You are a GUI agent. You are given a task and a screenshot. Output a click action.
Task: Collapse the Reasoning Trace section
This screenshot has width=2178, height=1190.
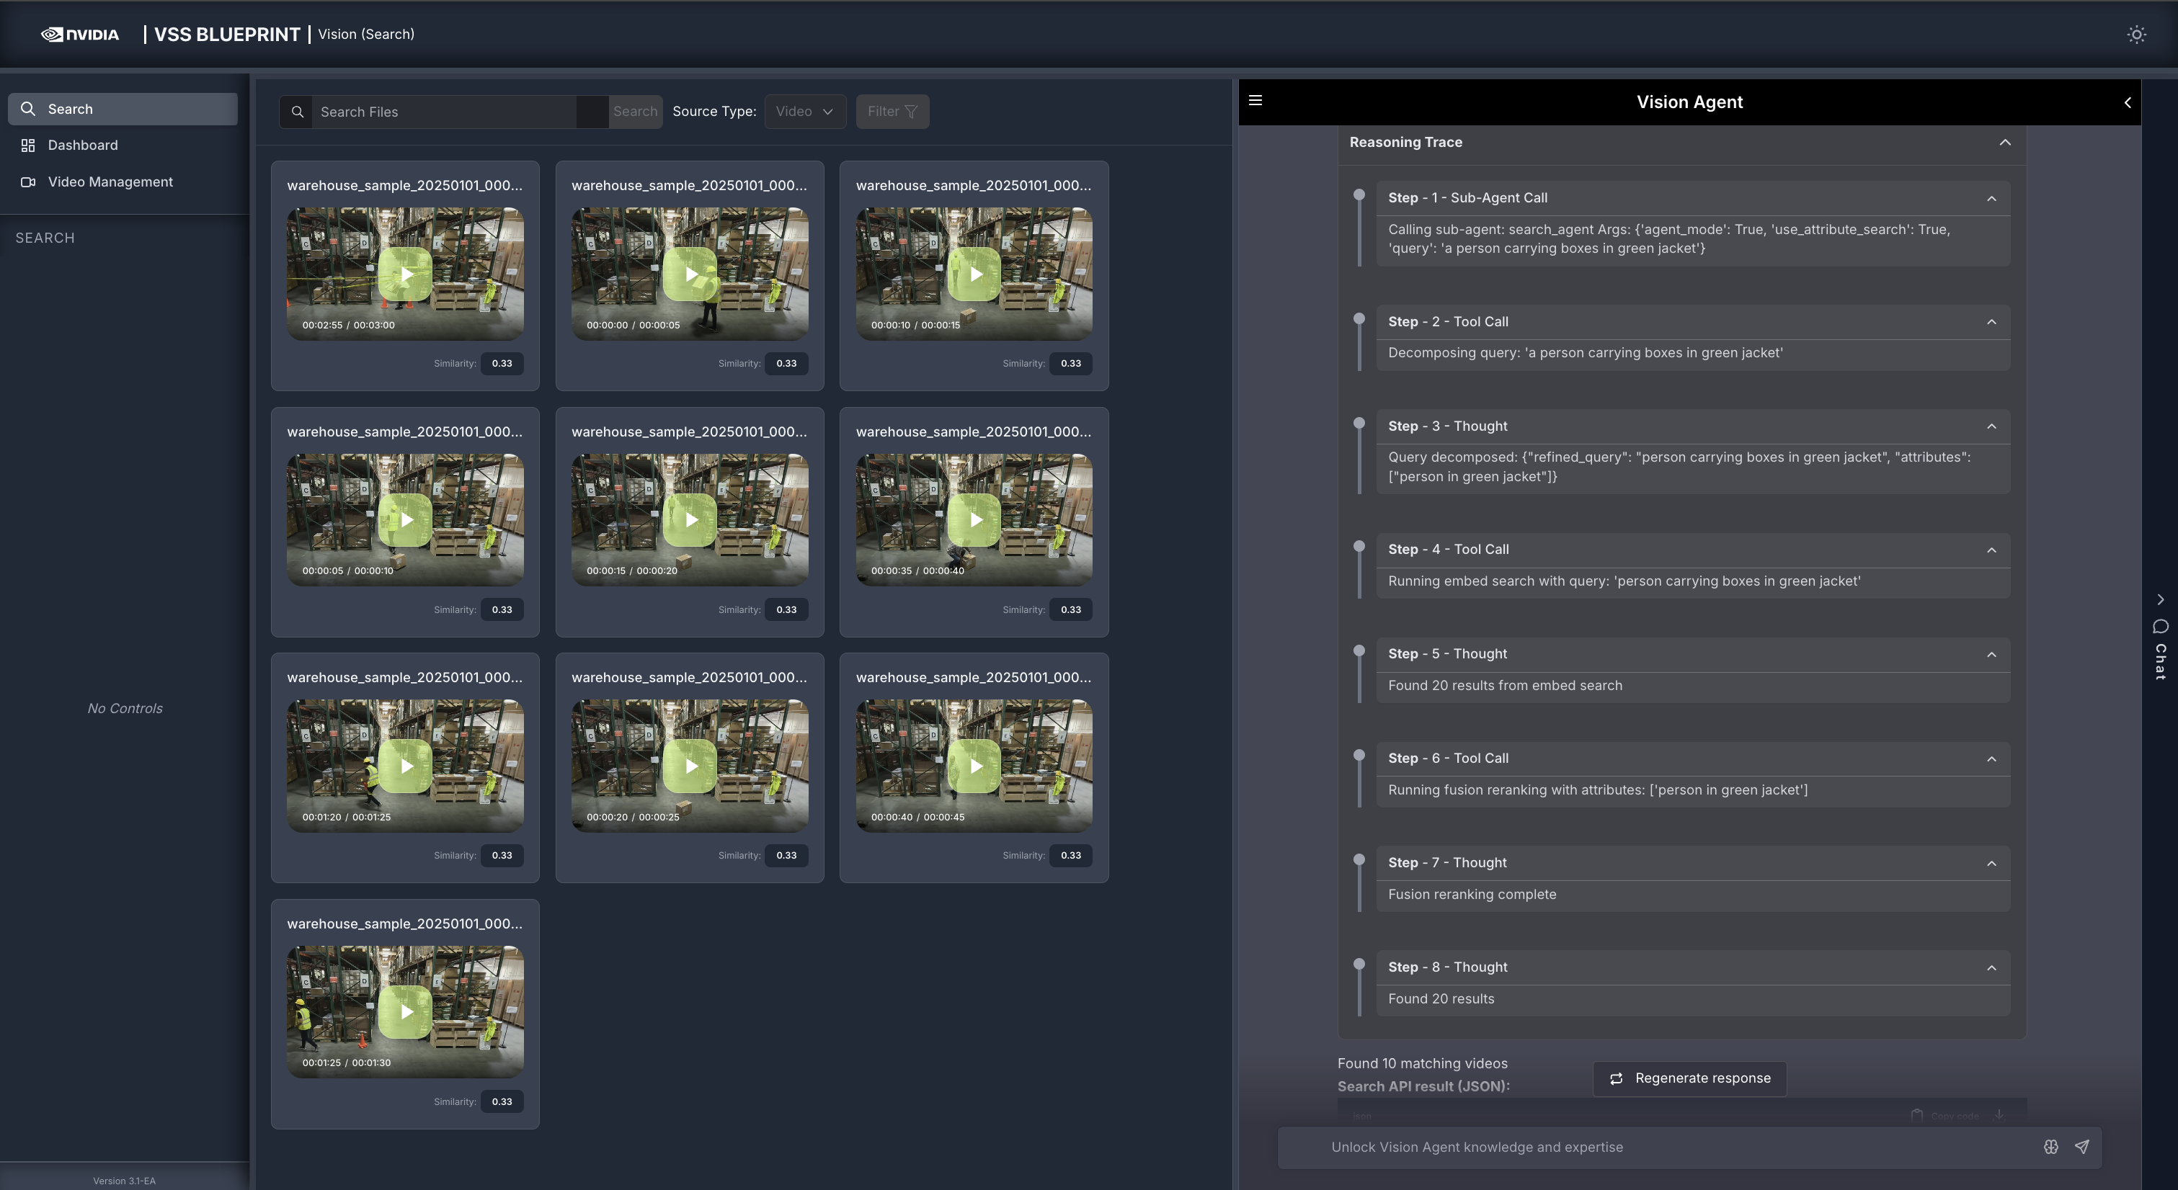[2005, 142]
